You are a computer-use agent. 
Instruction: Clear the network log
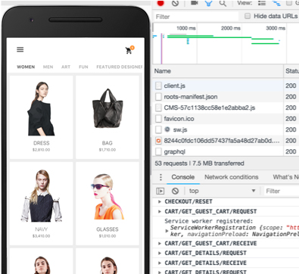click(x=175, y=3)
